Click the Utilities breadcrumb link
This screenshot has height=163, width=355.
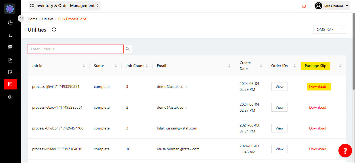tap(48, 19)
